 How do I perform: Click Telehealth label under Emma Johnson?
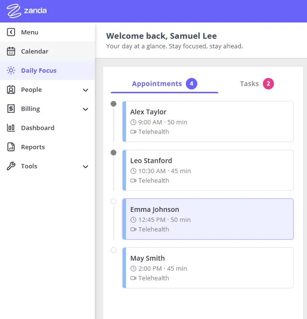coord(154,230)
